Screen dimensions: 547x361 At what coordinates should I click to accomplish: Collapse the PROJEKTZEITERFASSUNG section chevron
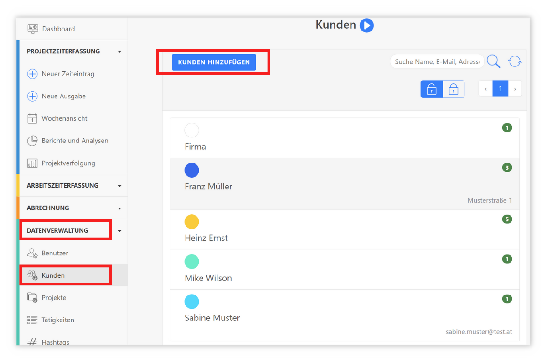tap(119, 51)
